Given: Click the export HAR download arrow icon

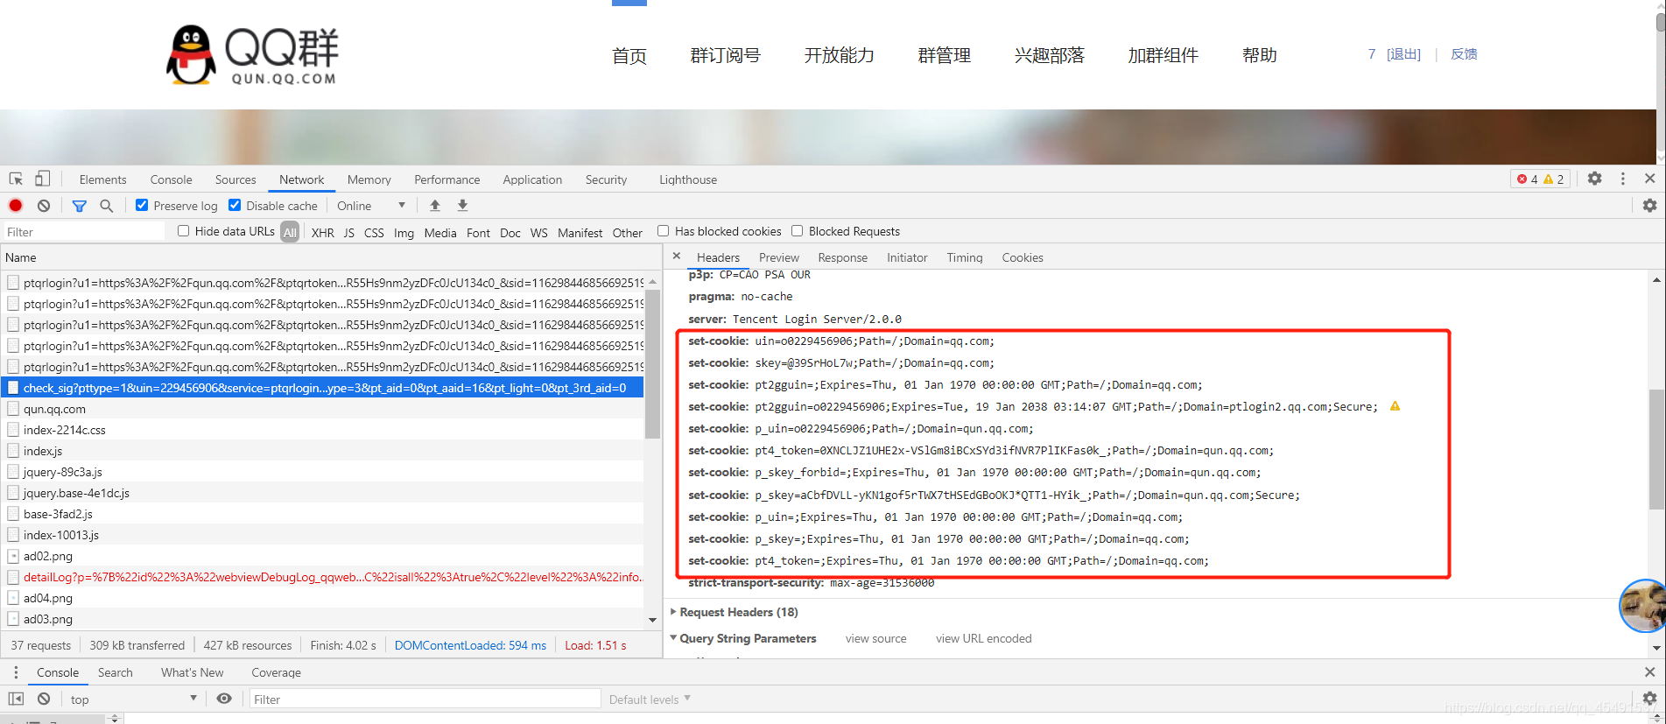Looking at the screenshot, I should tap(463, 206).
